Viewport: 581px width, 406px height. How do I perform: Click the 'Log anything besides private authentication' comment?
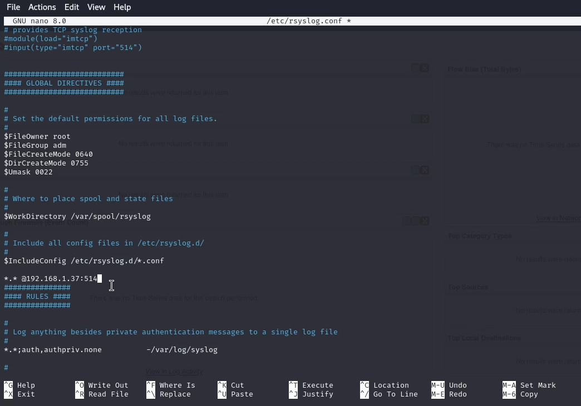pyautogui.click(x=171, y=332)
